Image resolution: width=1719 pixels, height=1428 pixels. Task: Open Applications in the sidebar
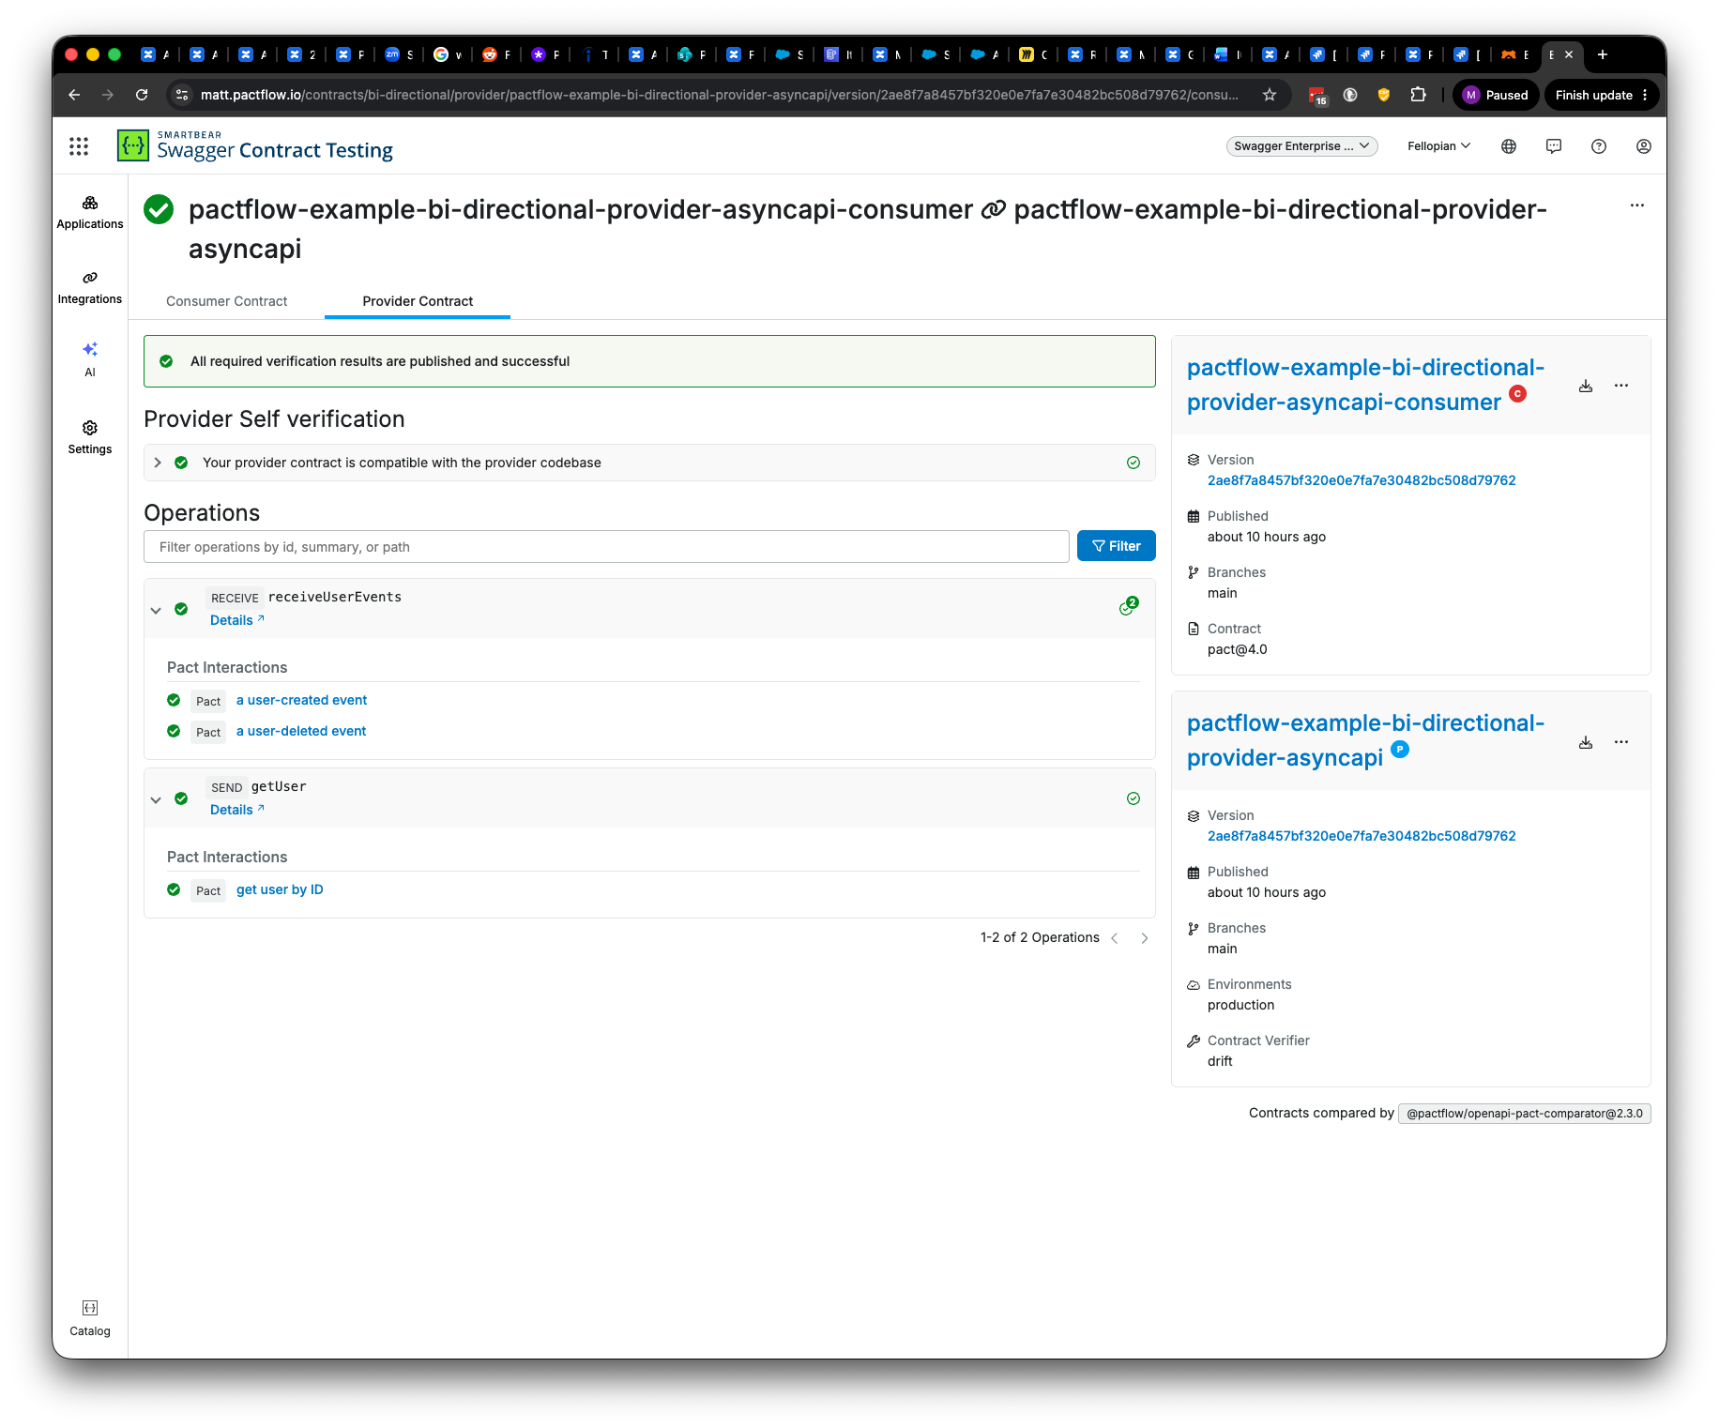tap(90, 213)
